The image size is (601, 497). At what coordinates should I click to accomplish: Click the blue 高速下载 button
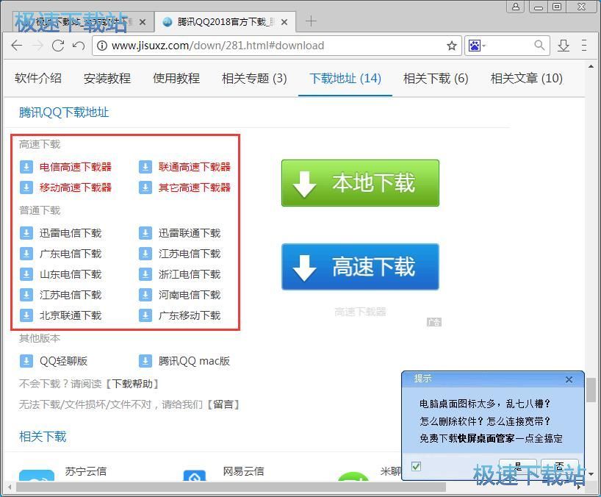point(360,267)
